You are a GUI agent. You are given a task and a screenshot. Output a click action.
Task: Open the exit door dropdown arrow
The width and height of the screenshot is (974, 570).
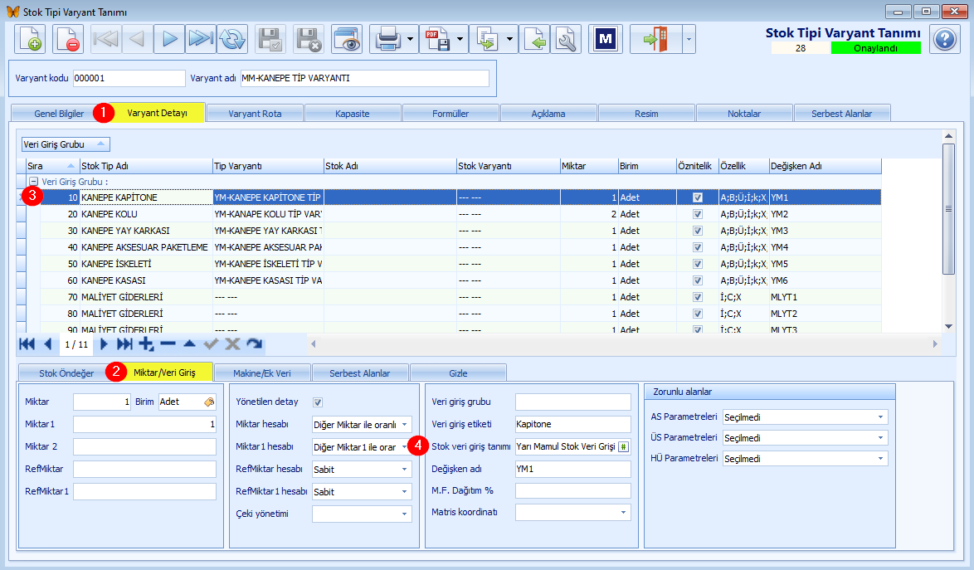(689, 39)
